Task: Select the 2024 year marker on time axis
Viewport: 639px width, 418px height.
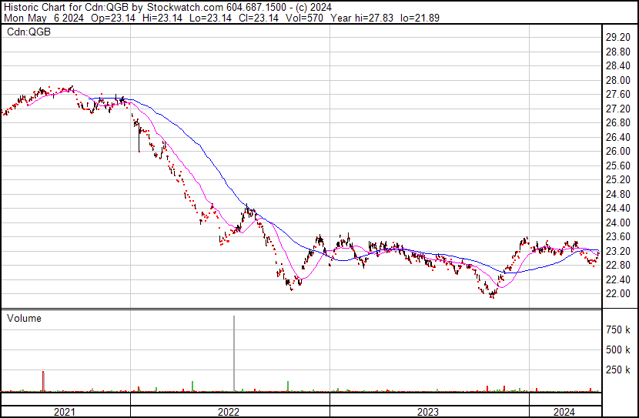Action: 564,412
